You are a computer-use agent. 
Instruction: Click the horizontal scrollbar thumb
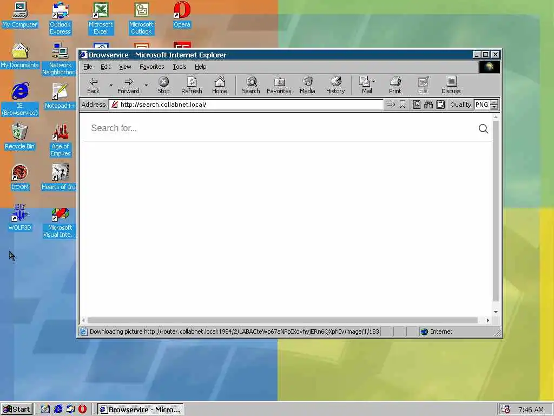pos(282,321)
